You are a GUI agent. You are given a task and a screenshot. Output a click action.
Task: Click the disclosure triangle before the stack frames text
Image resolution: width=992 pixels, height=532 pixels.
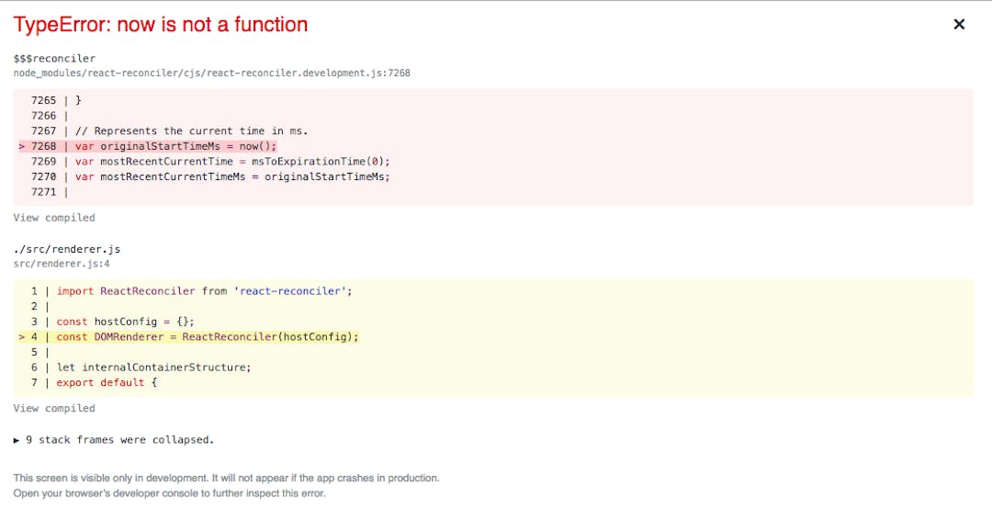coord(16,439)
